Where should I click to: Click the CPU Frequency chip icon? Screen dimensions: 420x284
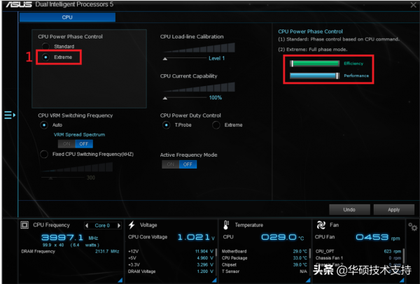click(24, 225)
